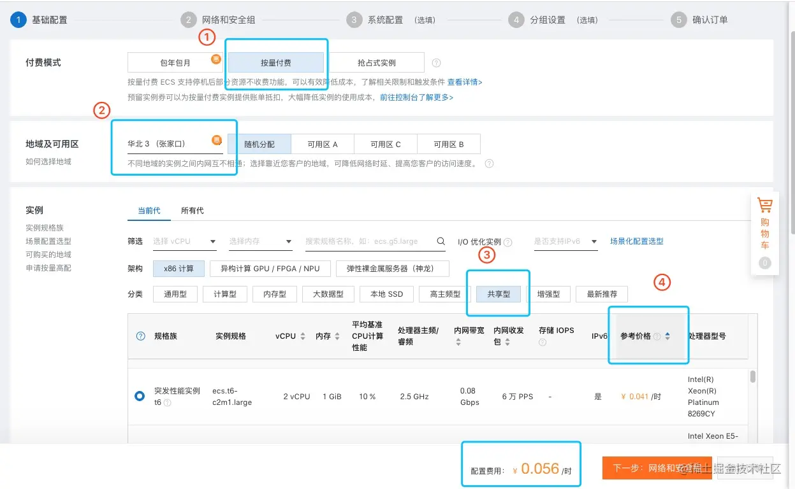Screen dimensions: 795x489
Task: Filter by 通用型 category
Action: point(175,294)
